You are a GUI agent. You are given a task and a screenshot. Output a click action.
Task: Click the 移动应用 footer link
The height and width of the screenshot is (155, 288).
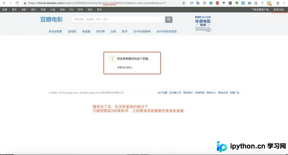[x=223, y=93]
